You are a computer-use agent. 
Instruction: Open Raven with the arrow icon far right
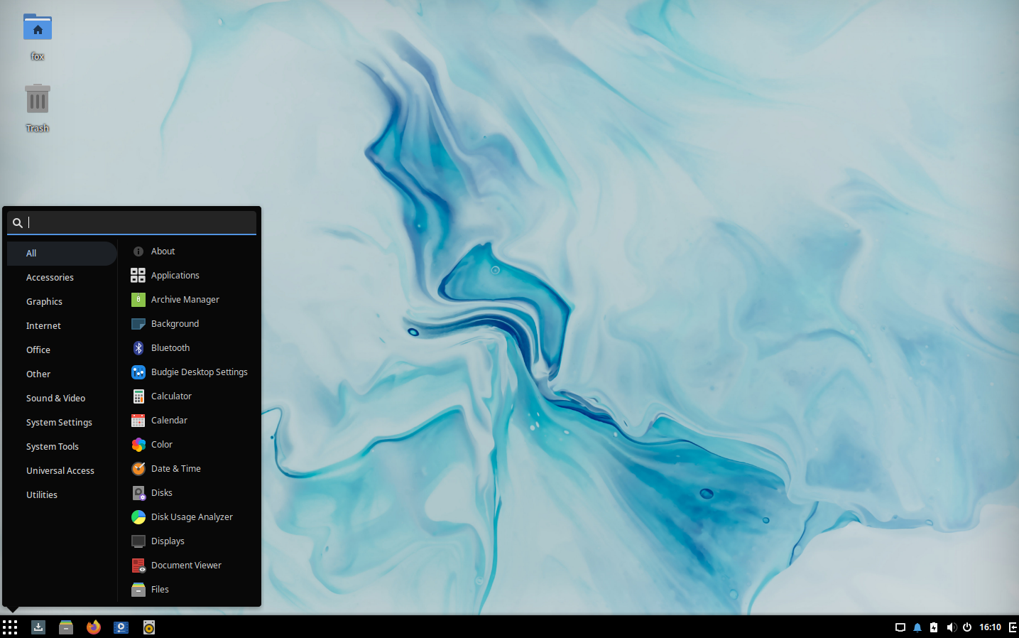point(1011,627)
